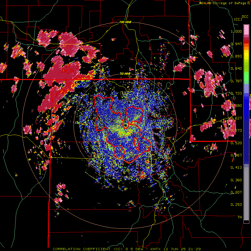Click the DCC label above the legend
The width and height of the screenshot is (251, 251).
click(245, 17)
